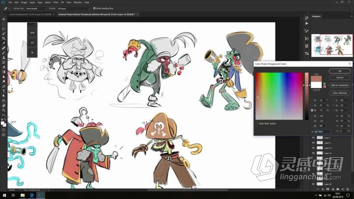Select the Horizontal Type tool

[3, 91]
